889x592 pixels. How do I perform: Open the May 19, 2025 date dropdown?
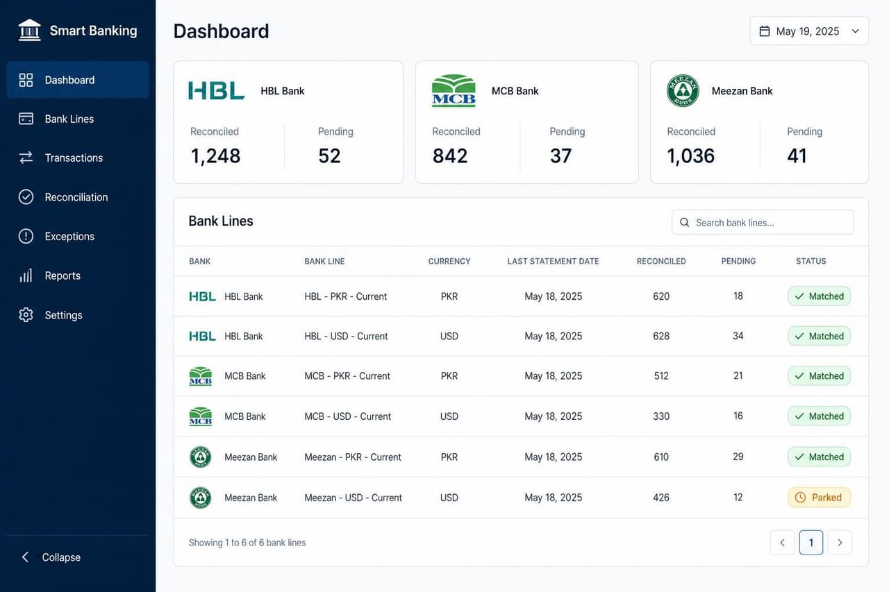click(x=809, y=31)
